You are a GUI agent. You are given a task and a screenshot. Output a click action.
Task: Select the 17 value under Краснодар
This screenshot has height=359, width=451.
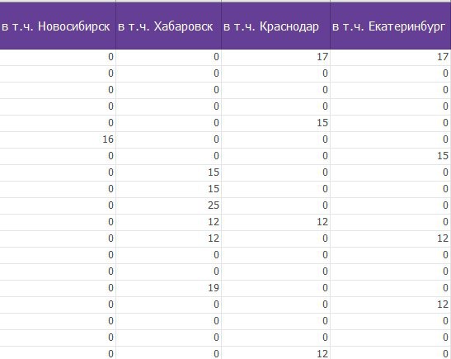pyautogui.click(x=276, y=57)
